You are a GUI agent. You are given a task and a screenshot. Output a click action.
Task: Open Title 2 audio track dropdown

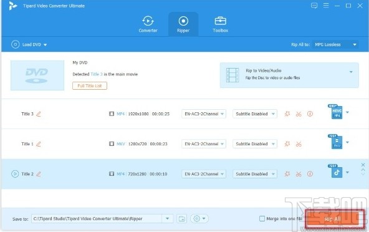(x=204, y=174)
